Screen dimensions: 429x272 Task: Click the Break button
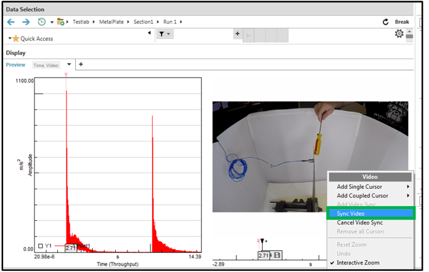402,22
